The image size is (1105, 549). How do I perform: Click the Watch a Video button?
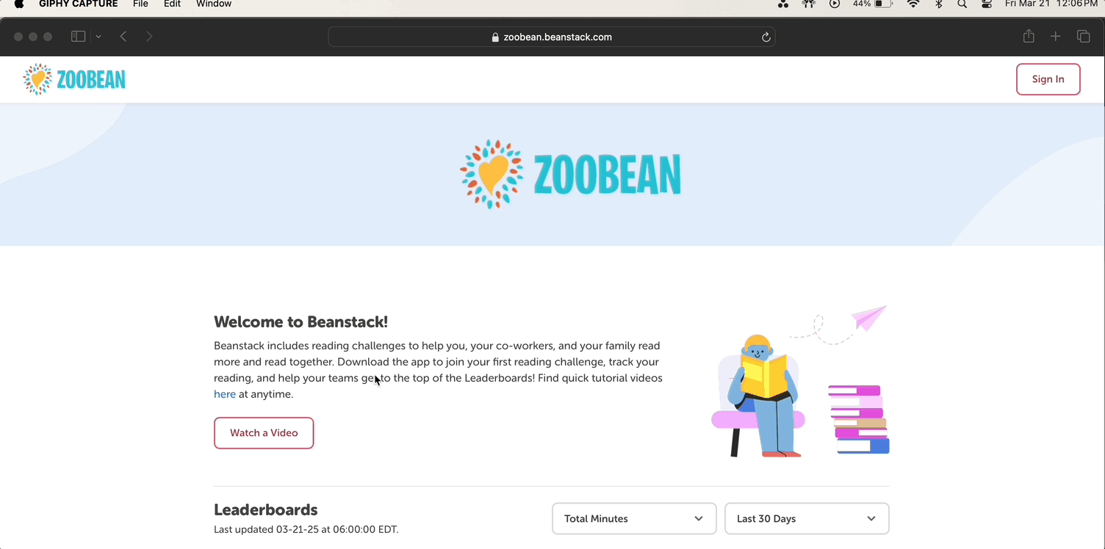point(263,433)
